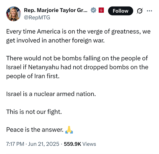Click the word Views beside the count

point(89,144)
